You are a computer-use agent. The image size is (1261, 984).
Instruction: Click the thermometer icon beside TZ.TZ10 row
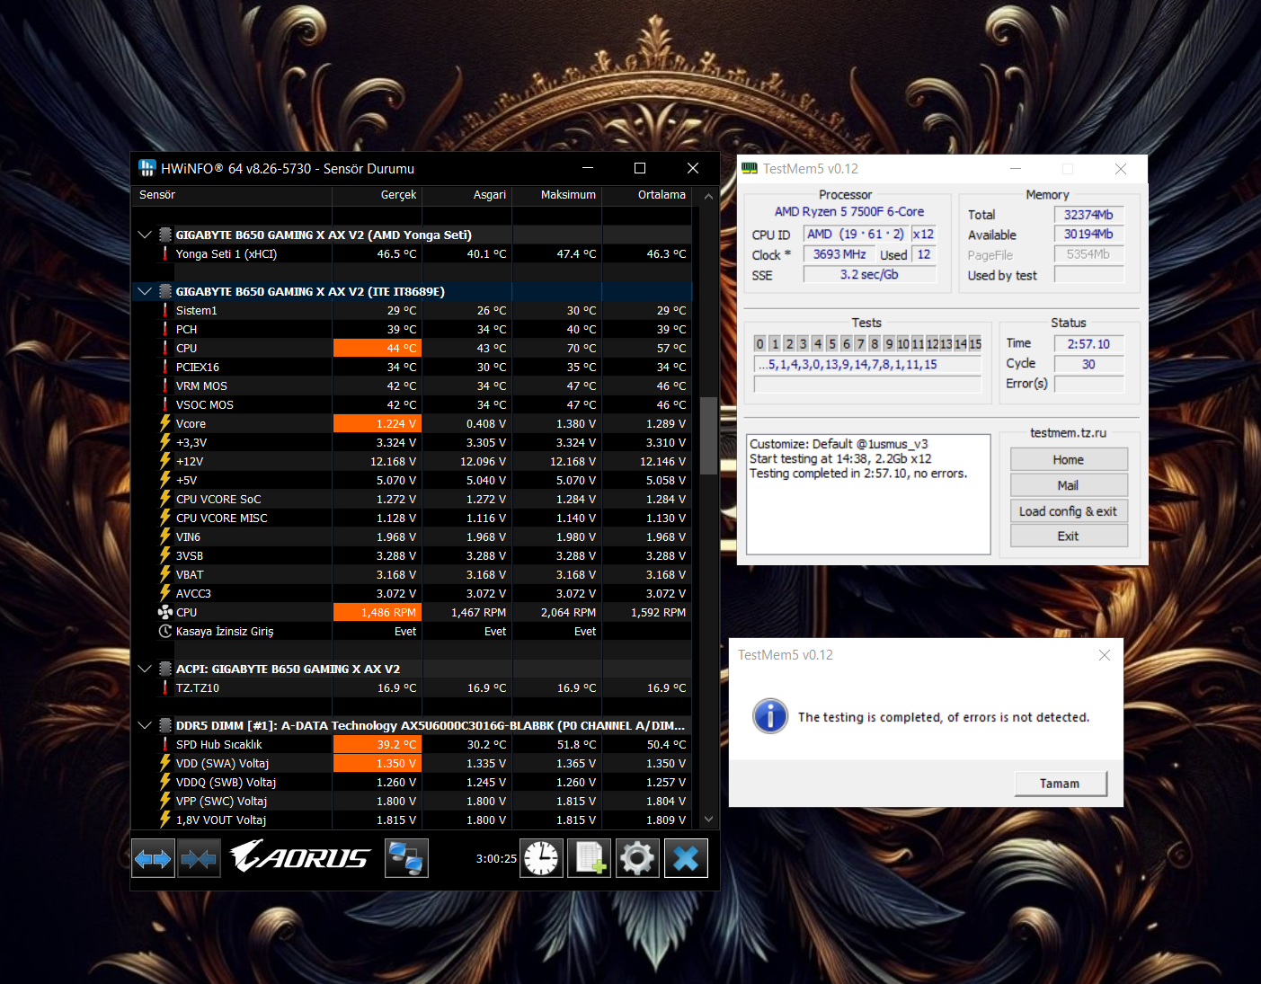tap(165, 687)
